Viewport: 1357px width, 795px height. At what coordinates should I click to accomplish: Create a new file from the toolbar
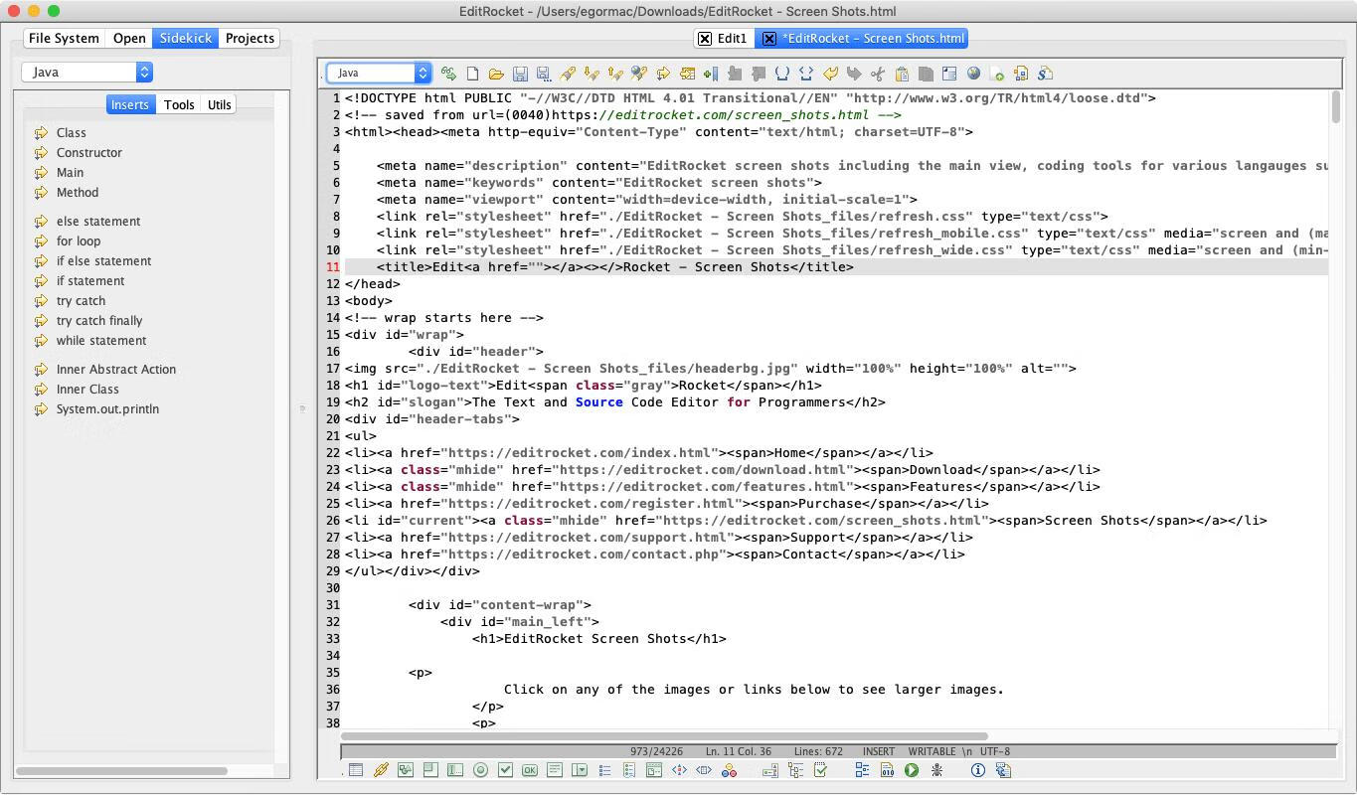pos(472,74)
